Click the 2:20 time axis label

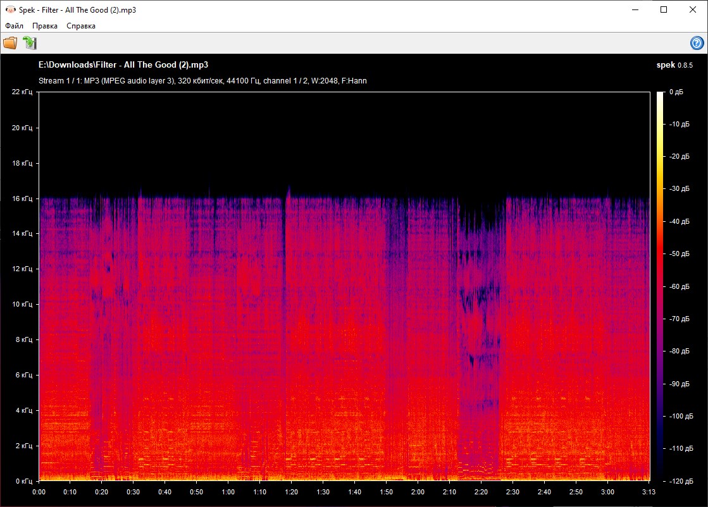(481, 492)
